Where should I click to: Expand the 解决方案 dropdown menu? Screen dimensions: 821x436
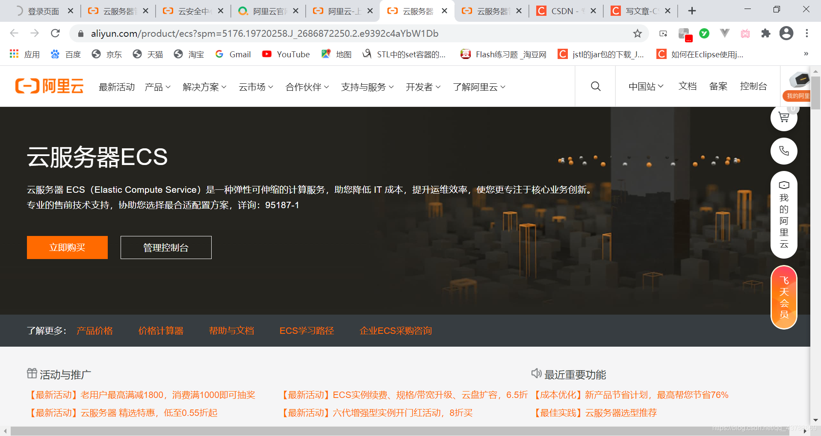coord(204,87)
